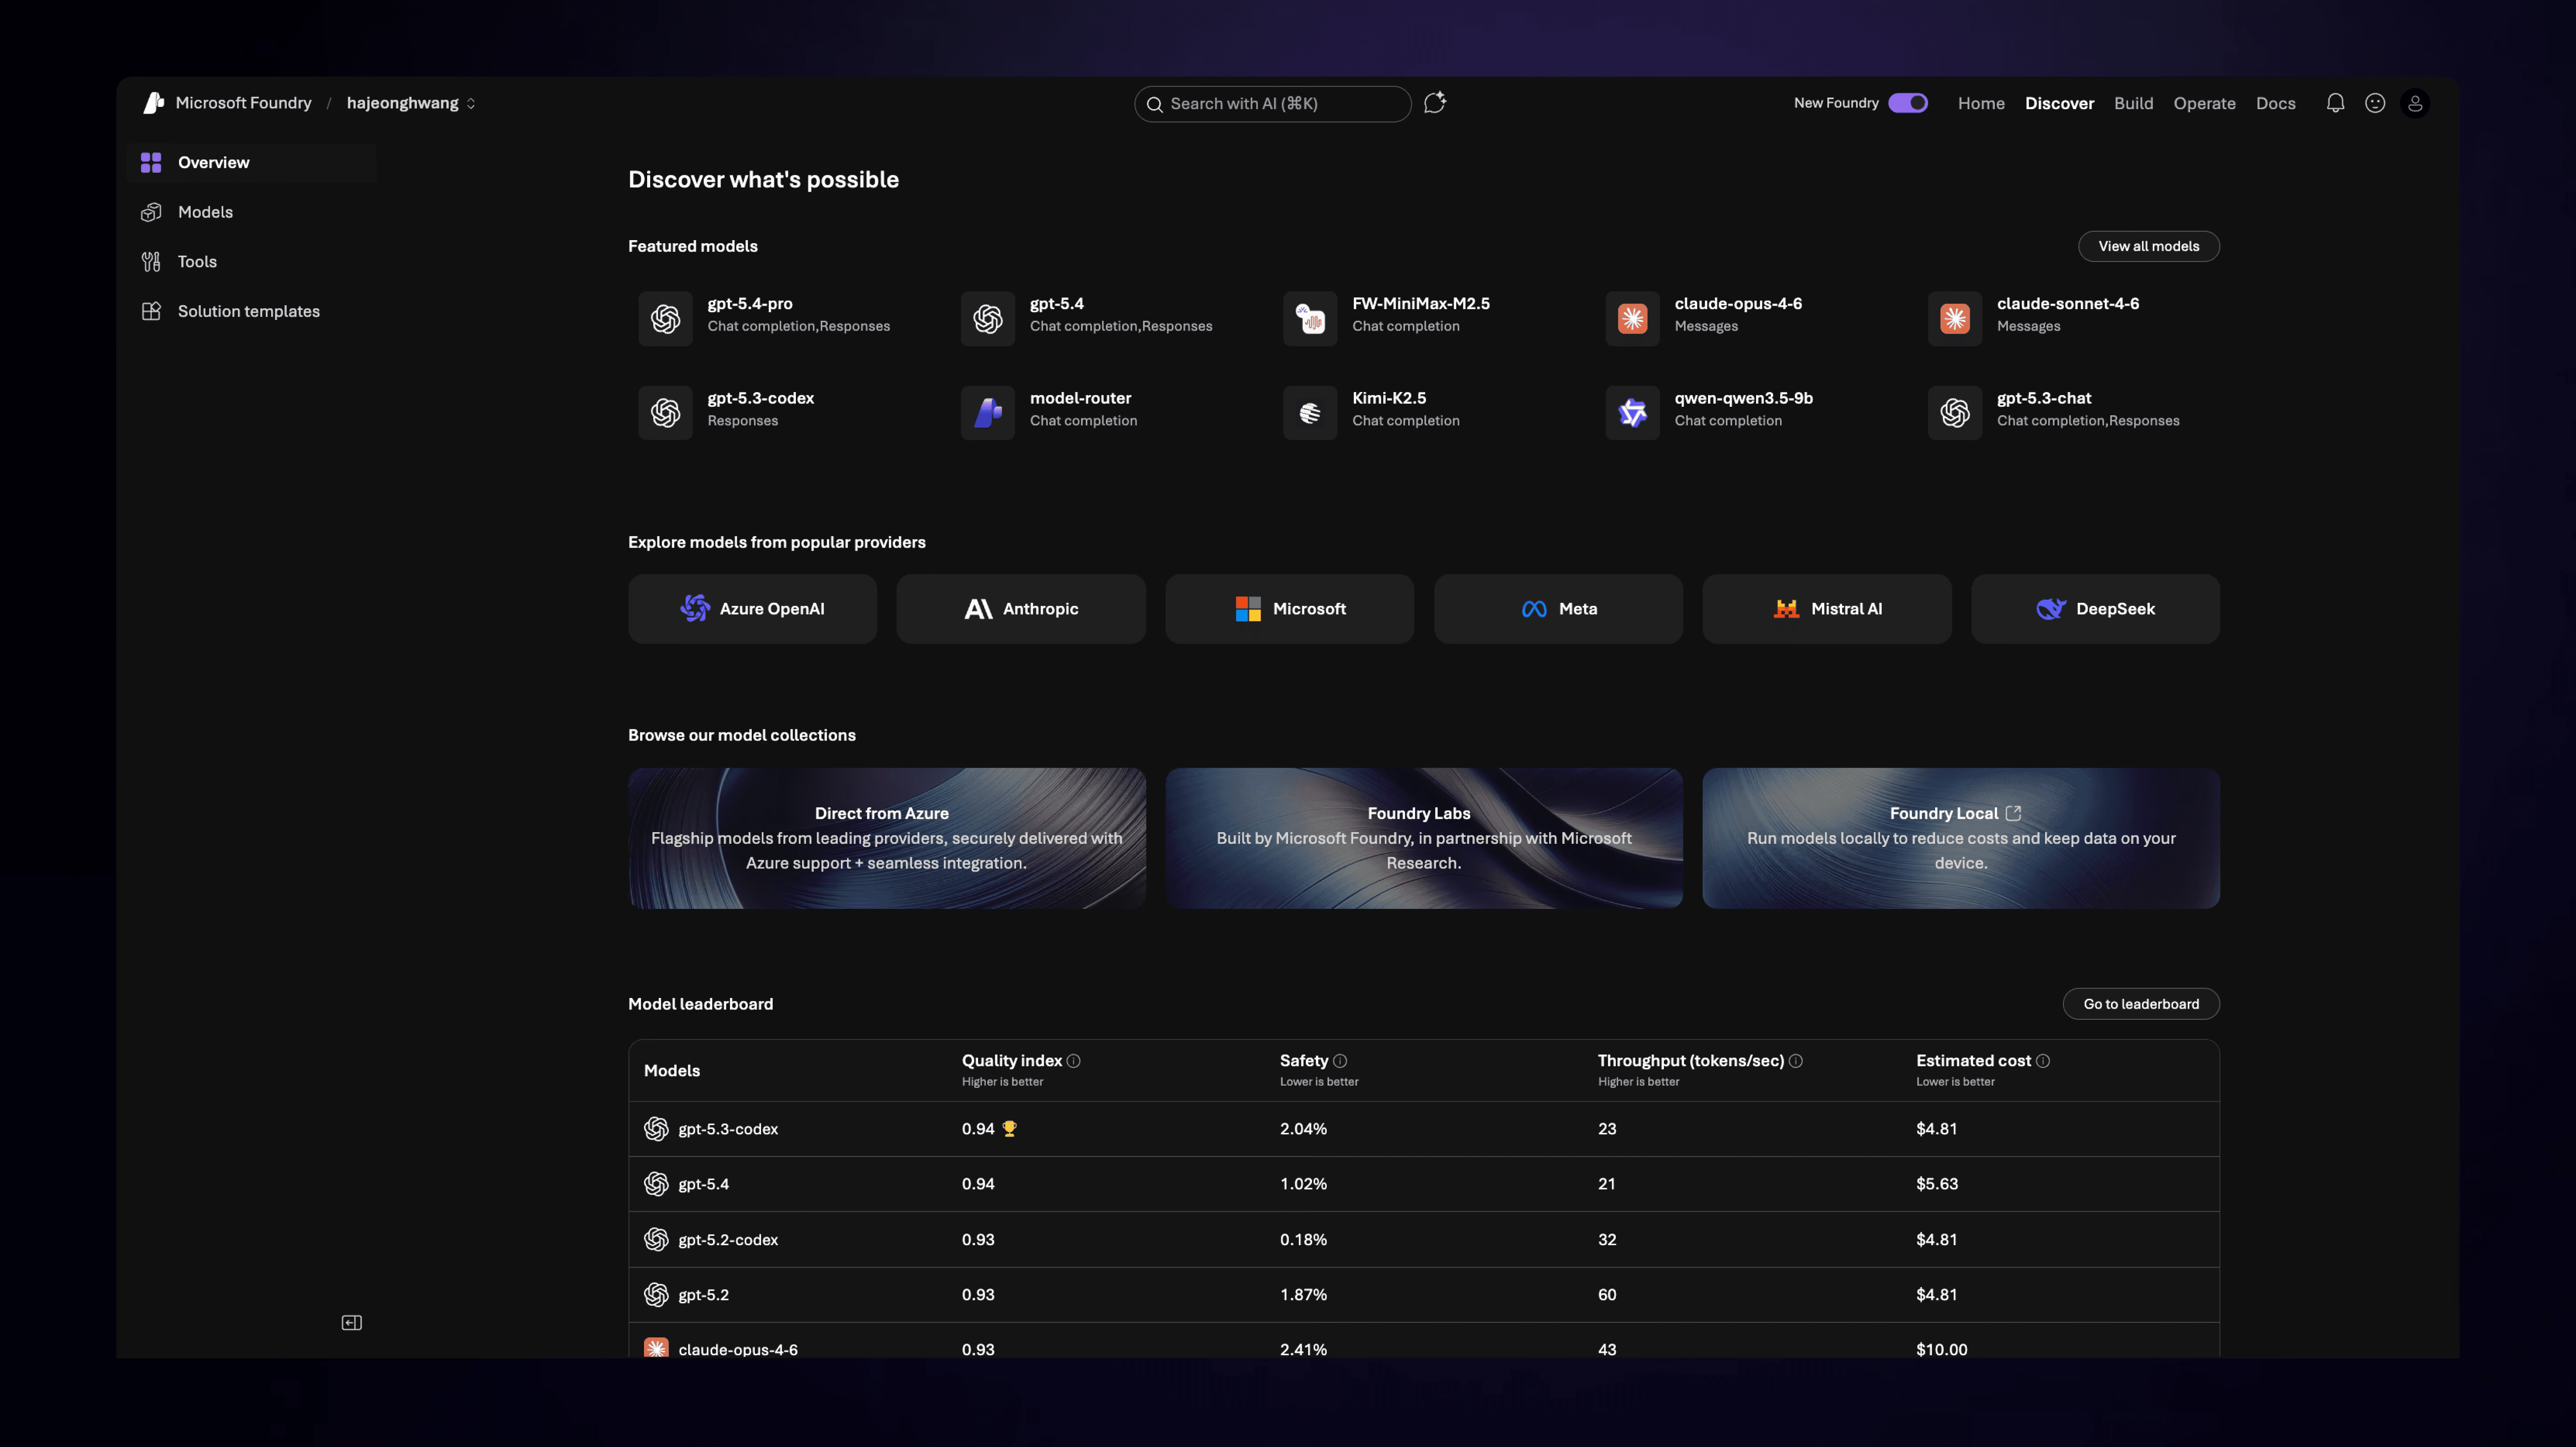Click the AI chat sparkle icon beside search

pyautogui.click(x=1435, y=103)
